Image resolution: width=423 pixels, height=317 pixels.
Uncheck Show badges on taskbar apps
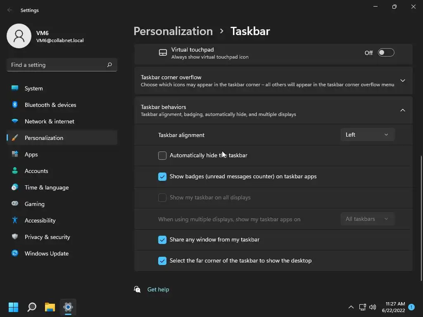162,177
